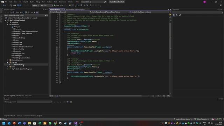Screen dimensions: 224x126
Task: Open WhatsApp from the taskbar
Action: [50, 123]
